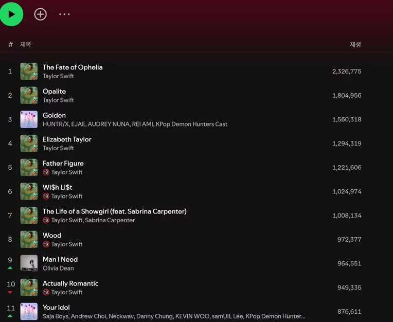Click the explicit 19 badge on Father Figure
The width and height of the screenshot is (393, 322).
46,172
